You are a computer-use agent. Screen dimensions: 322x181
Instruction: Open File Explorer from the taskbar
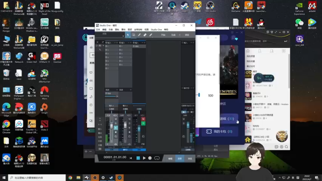pyautogui.click(x=78, y=178)
